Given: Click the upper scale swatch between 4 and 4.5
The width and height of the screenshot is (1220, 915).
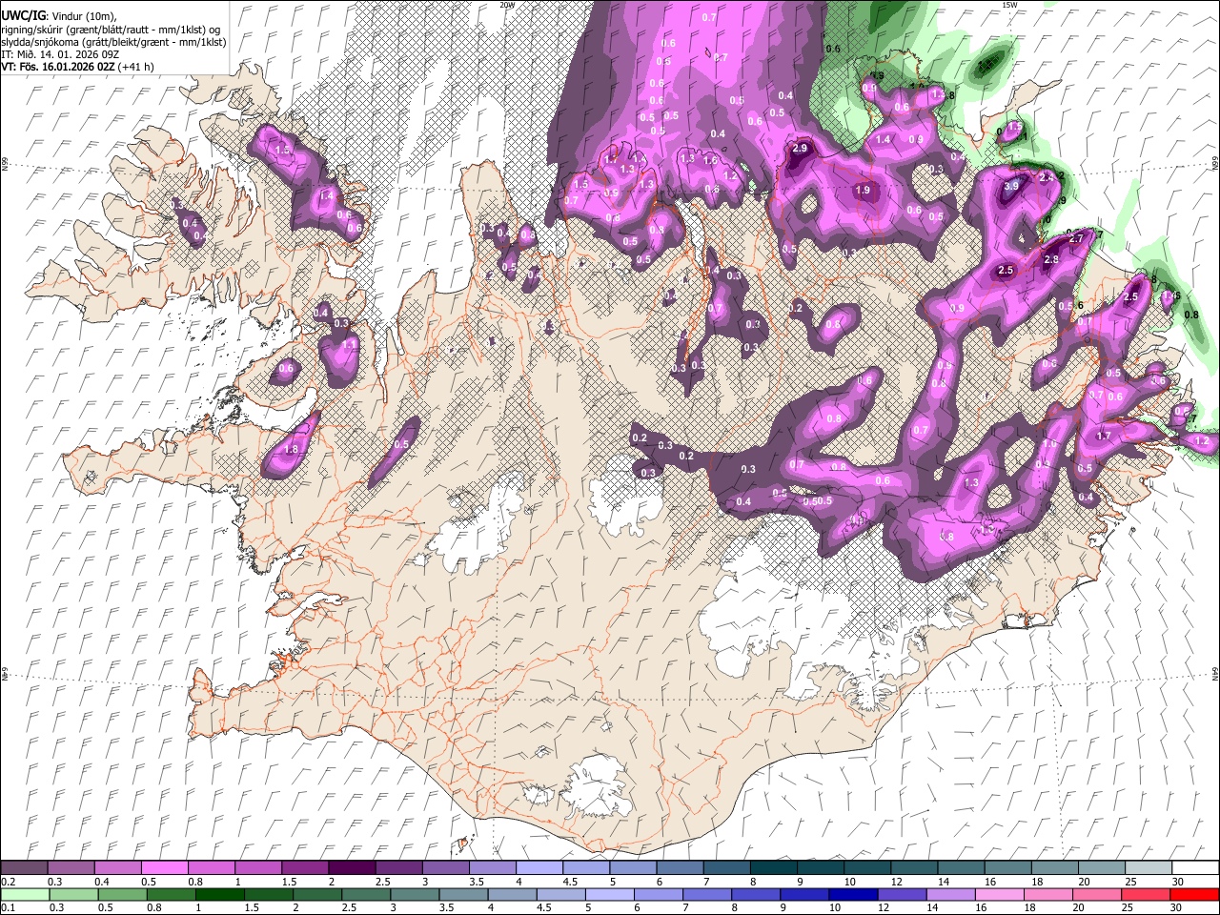Looking at the screenshot, I should (x=538, y=868).
